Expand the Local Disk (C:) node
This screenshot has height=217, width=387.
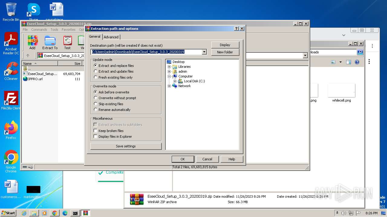point(175,81)
